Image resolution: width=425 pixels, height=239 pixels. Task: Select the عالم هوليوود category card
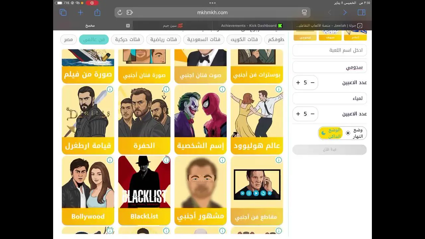click(x=257, y=120)
